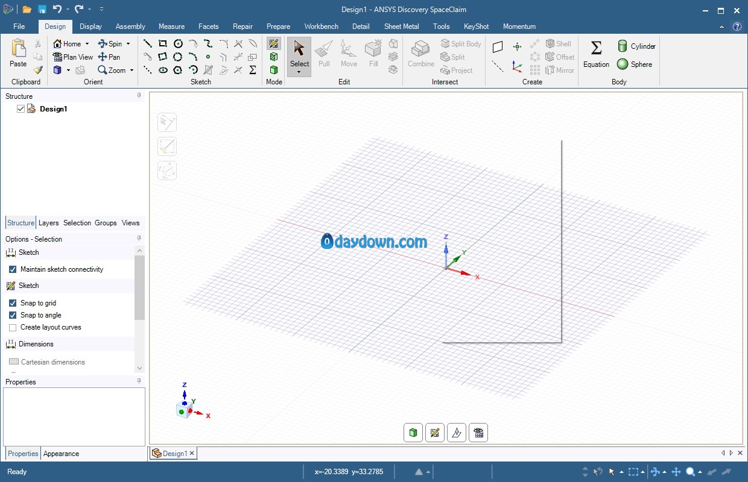Disable Snap to grid
Viewport: 748px width, 482px height.
(x=13, y=303)
